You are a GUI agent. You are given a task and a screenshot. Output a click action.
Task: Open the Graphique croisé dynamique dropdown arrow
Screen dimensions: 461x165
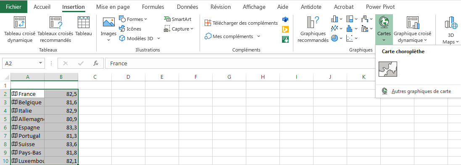[x=425, y=41]
